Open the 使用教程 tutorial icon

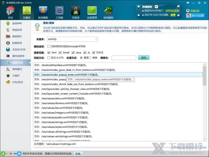[x=109, y=13]
